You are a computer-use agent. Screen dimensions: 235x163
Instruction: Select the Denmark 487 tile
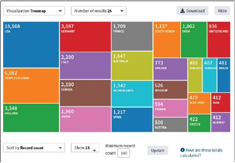(x=210, y=75)
